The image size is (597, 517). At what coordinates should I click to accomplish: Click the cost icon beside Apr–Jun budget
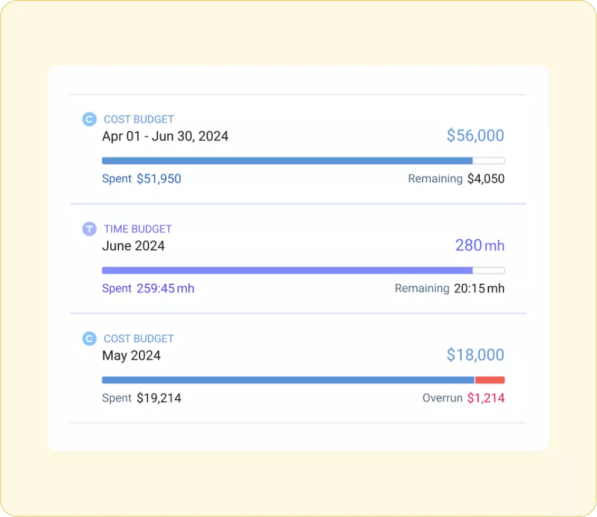click(x=89, y=120)
